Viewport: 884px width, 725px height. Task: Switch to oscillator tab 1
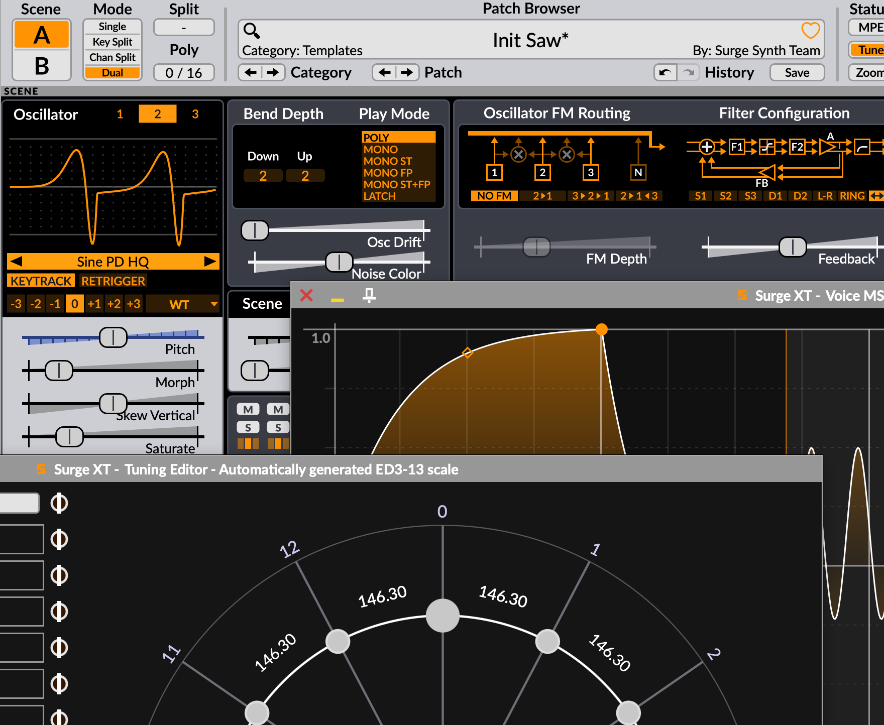pos(120,114)
